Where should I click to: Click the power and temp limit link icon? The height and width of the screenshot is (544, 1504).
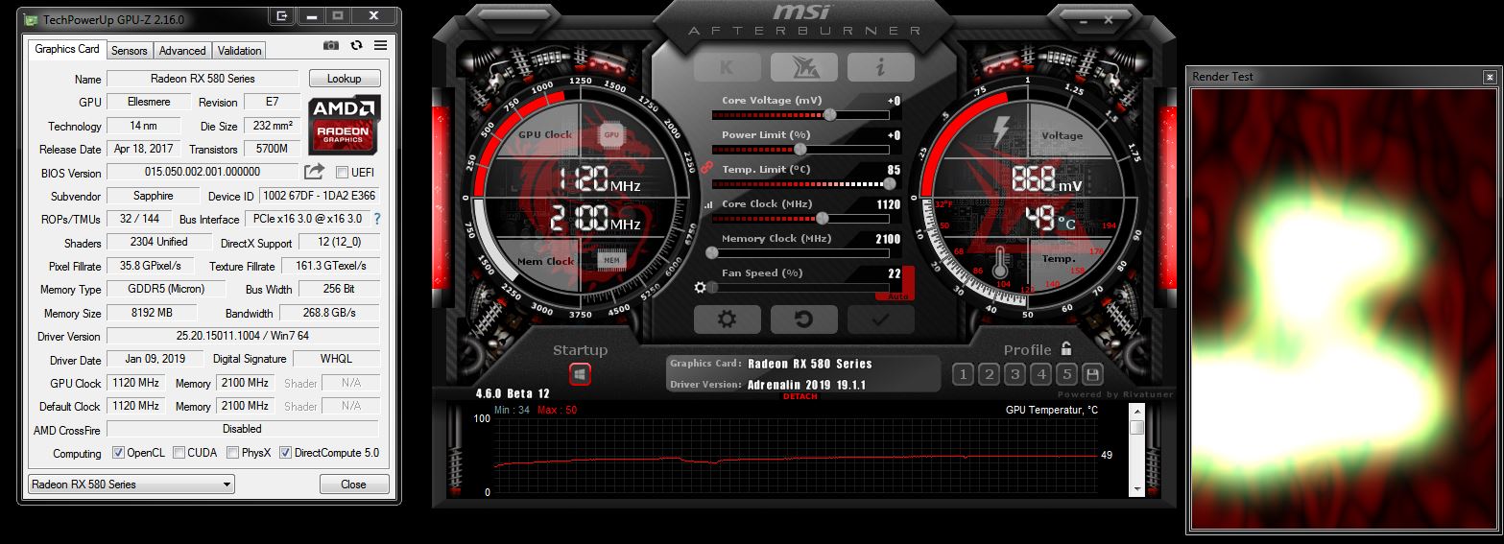click(x=704, y=167)
